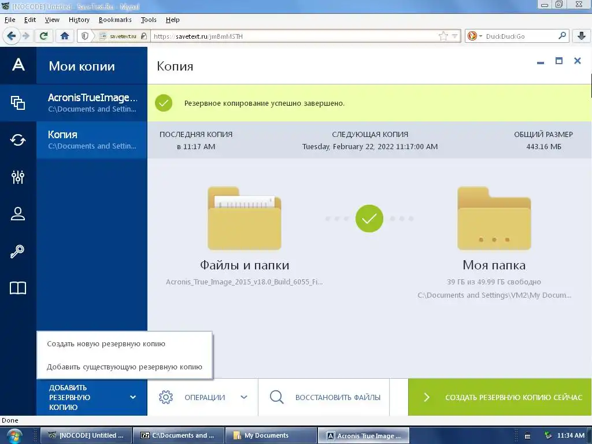592x444 pixels.
Task: Select the Копия backup in list
Action: tap(92, 140)
